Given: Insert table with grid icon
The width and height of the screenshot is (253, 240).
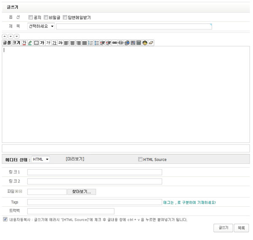Looking at the screenshot, I should (x=139, y=43).
